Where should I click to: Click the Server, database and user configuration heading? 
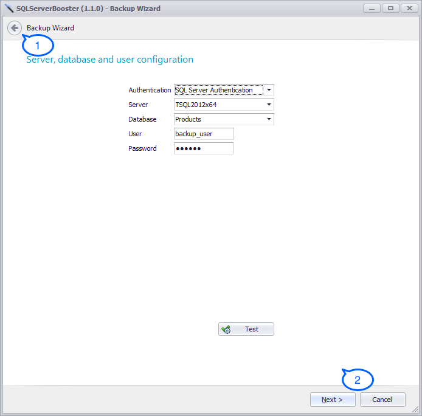(109, 60)
